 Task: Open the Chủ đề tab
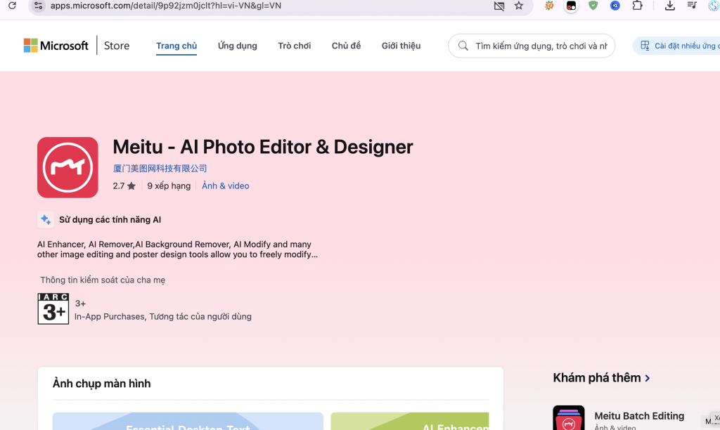(x=346, y=46)
